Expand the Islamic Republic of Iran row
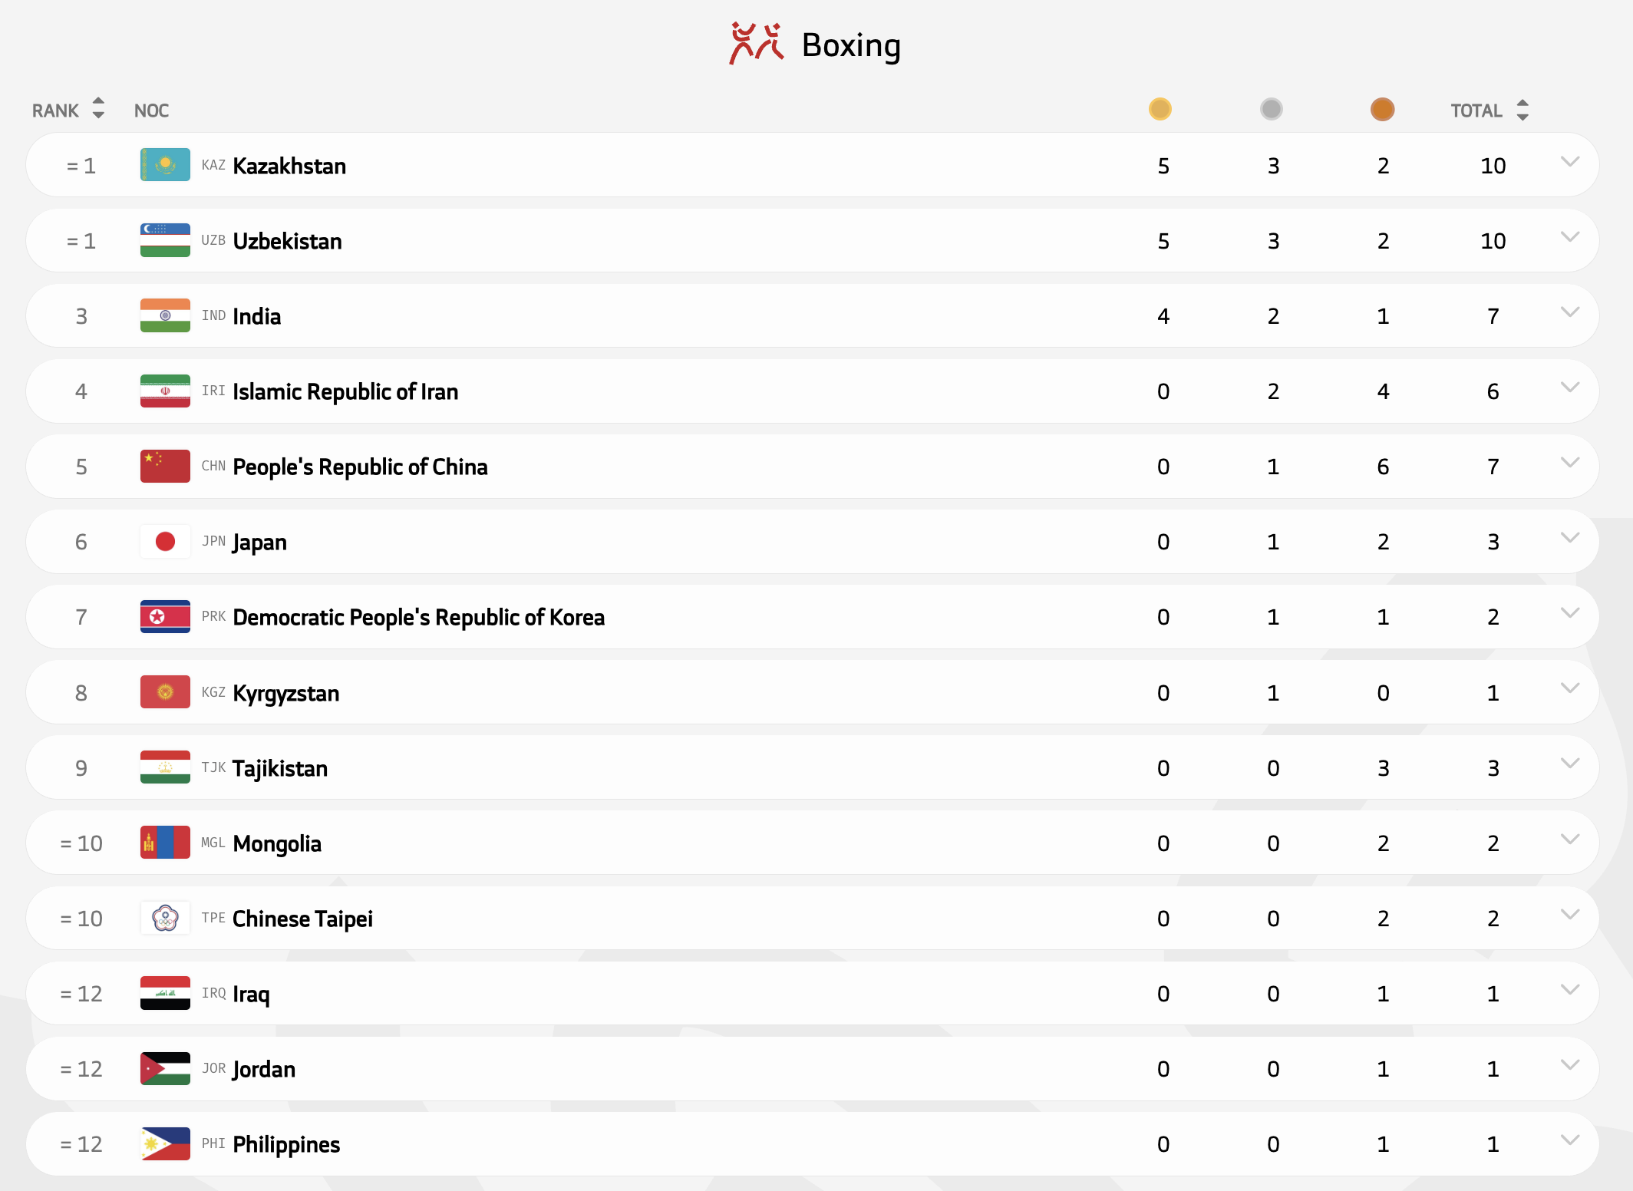 click(x=1570, y=388)
